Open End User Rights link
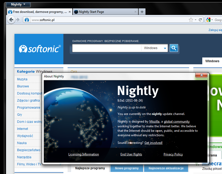The height and width of the screenshot is (174, 222). (131, 154)
